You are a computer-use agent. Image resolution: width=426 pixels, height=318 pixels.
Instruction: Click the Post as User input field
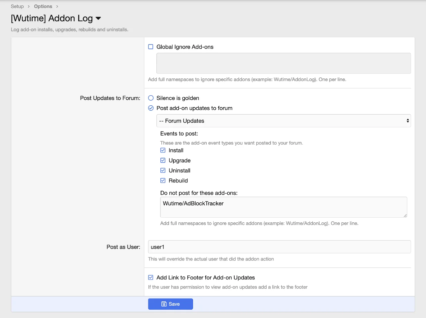click(279, 247)
